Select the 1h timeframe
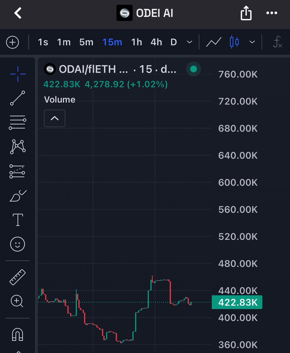 click(136, 42)
